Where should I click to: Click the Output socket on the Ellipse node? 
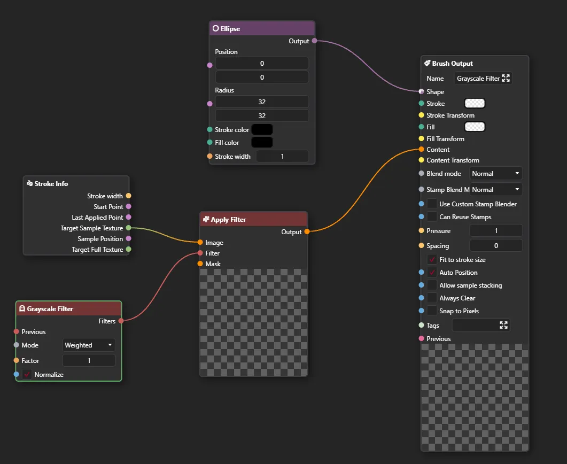pyautogui.click(x=314, y=41)
